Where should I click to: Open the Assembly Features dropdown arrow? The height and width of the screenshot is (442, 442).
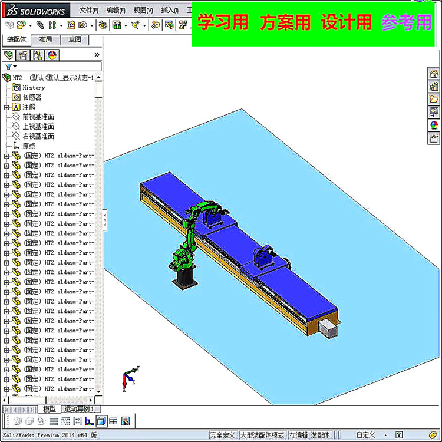(x=126, y=26)
